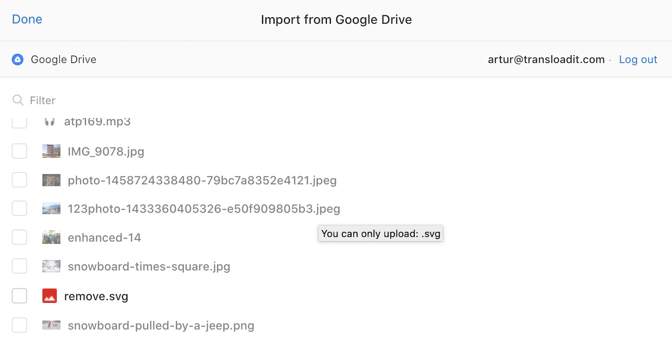Click the Google Drive logo icon
672x339 pixels.
pos(18,59)
